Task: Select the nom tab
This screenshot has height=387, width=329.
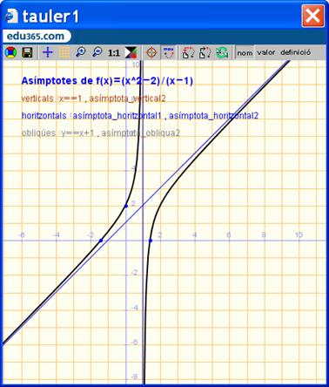Action: (245, 53)
